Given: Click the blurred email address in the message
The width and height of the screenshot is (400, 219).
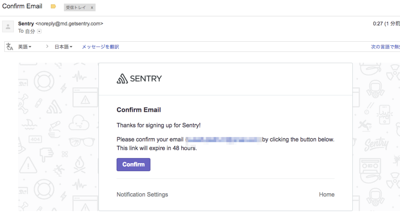Looking at the screenshot, I should point(223,140).
